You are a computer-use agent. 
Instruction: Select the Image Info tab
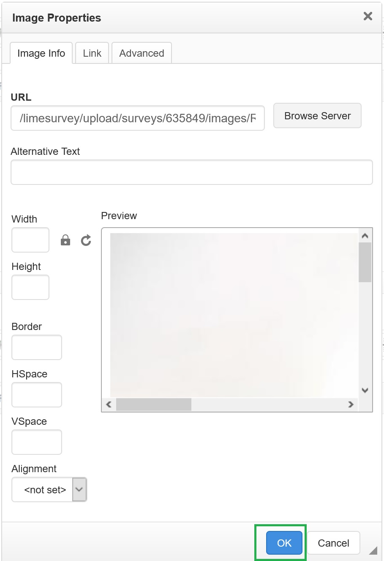pos(41,53)
